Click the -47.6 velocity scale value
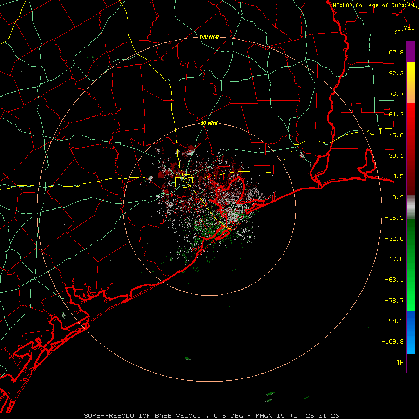Screen dimensions: 419x419 click(x=394, y=259)
